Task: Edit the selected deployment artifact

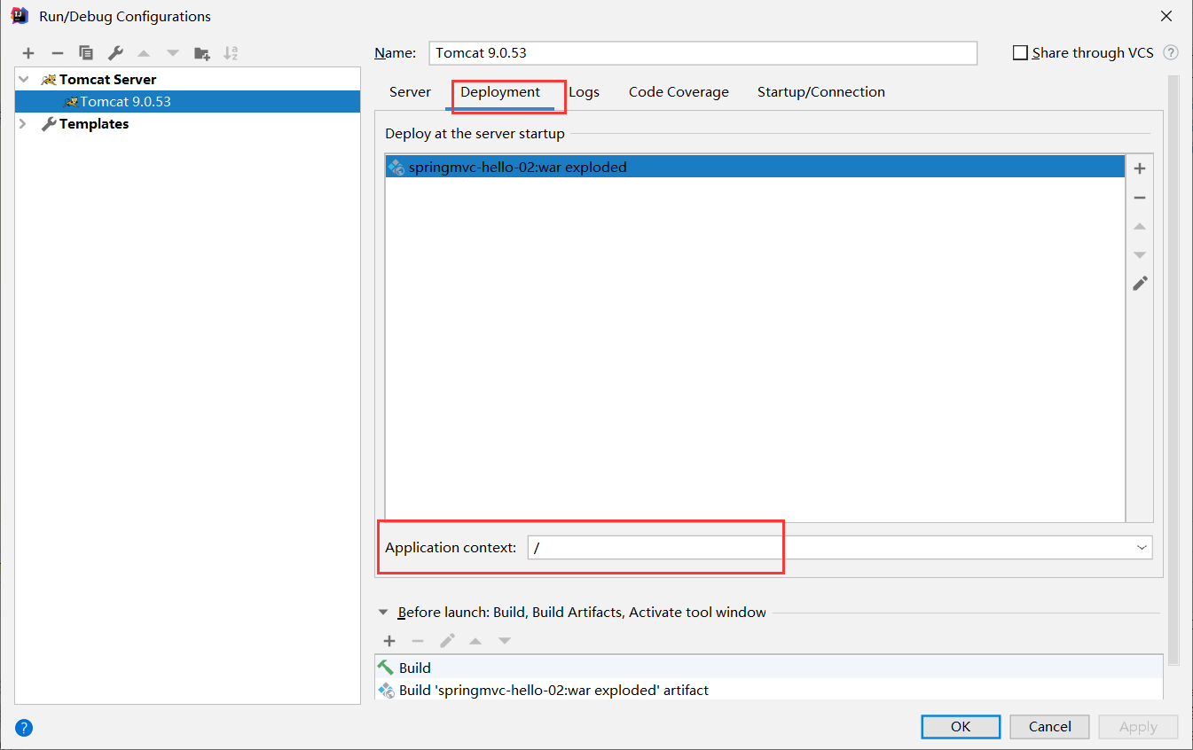Action: point(1140,284)
